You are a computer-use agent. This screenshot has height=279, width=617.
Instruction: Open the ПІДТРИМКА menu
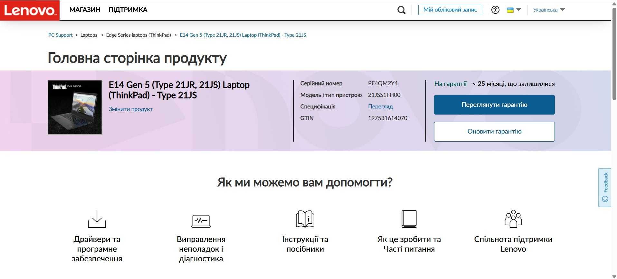128,10
